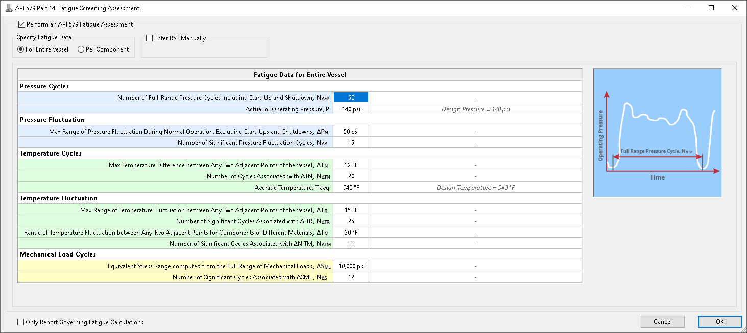Edit temperature fluctuation range 15 °F
Screen dimensions: 747x333
click(351, 210)
